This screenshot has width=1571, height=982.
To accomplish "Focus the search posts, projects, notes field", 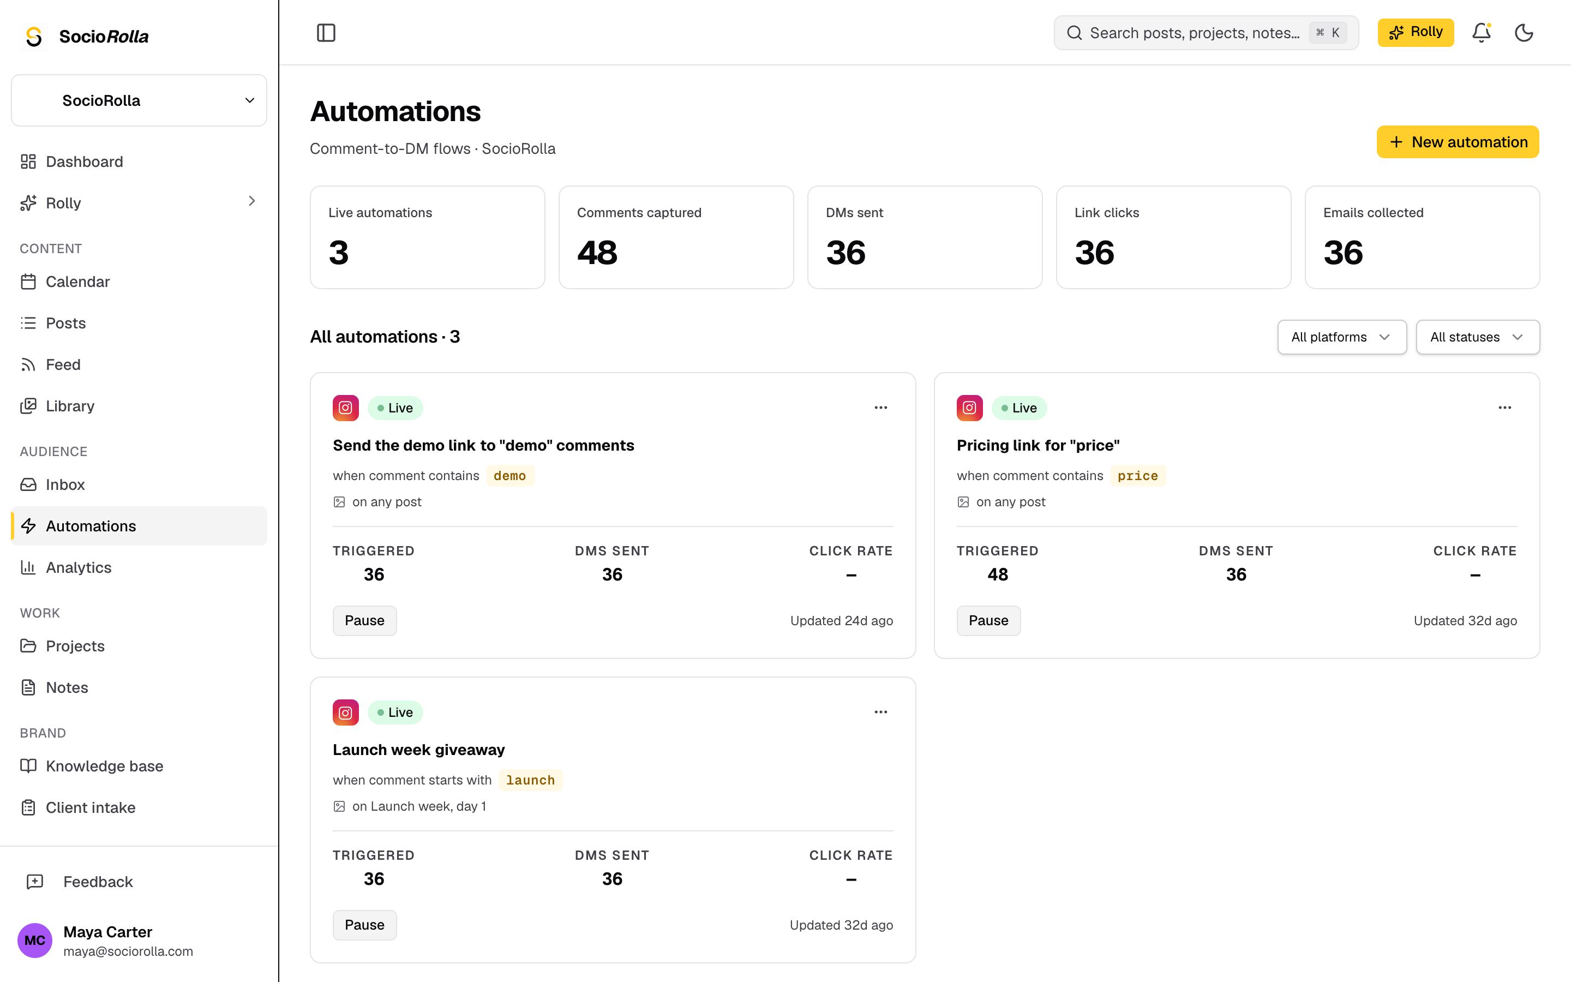I will click(1206, 33).
